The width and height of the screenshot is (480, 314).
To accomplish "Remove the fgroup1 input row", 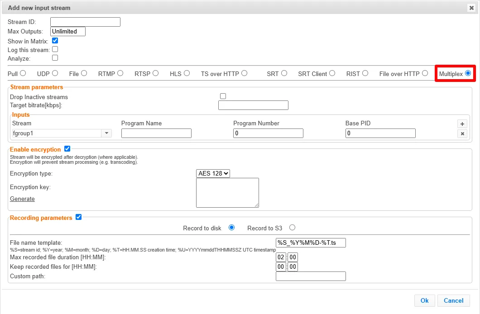I will tap(462, 133).
